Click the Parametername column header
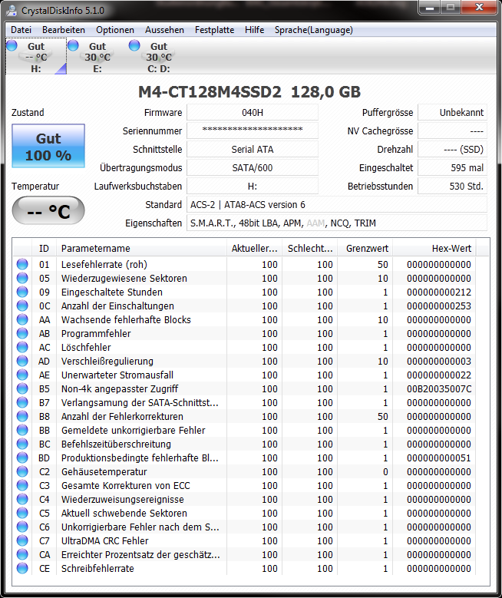Screen dimensions: 502x598 pyautogui.click(x=141, y=249)
